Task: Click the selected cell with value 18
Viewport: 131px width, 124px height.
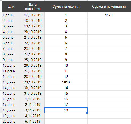Action: 66,110
